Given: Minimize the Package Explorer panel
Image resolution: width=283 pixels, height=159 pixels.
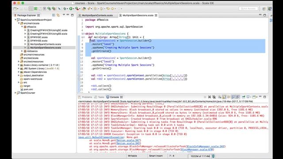Looking at the screenshot, I should tap(68, 15).
